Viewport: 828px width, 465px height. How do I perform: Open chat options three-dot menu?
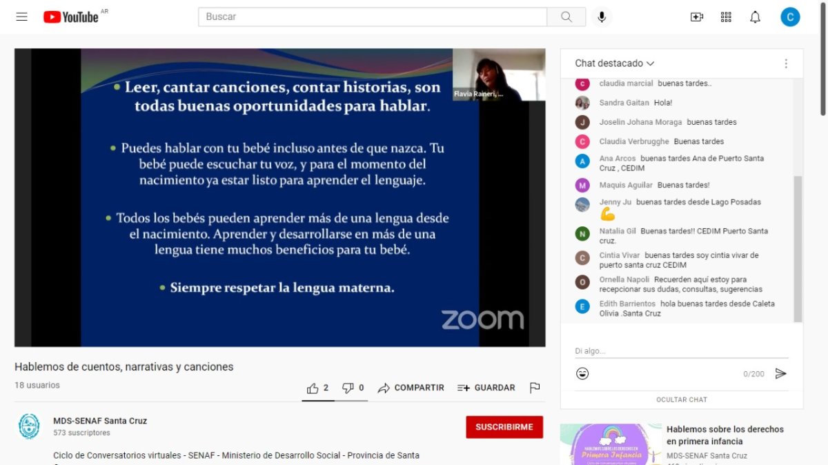click(x=785, y=63)
